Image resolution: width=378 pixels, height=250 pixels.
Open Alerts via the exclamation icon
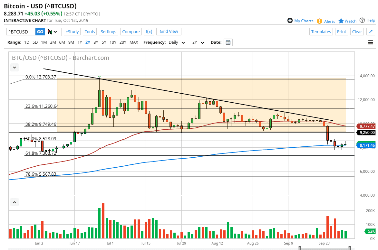(319, 21)
